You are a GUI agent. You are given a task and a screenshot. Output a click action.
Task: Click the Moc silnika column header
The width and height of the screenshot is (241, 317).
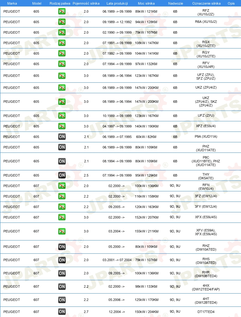pos(146,3)
